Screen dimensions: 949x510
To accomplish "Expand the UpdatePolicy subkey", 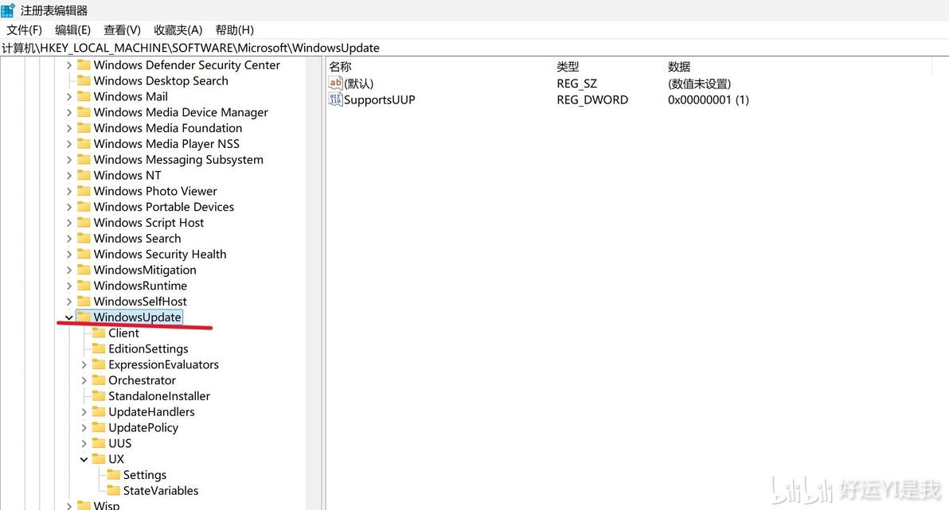I will (x=84, y=428).
